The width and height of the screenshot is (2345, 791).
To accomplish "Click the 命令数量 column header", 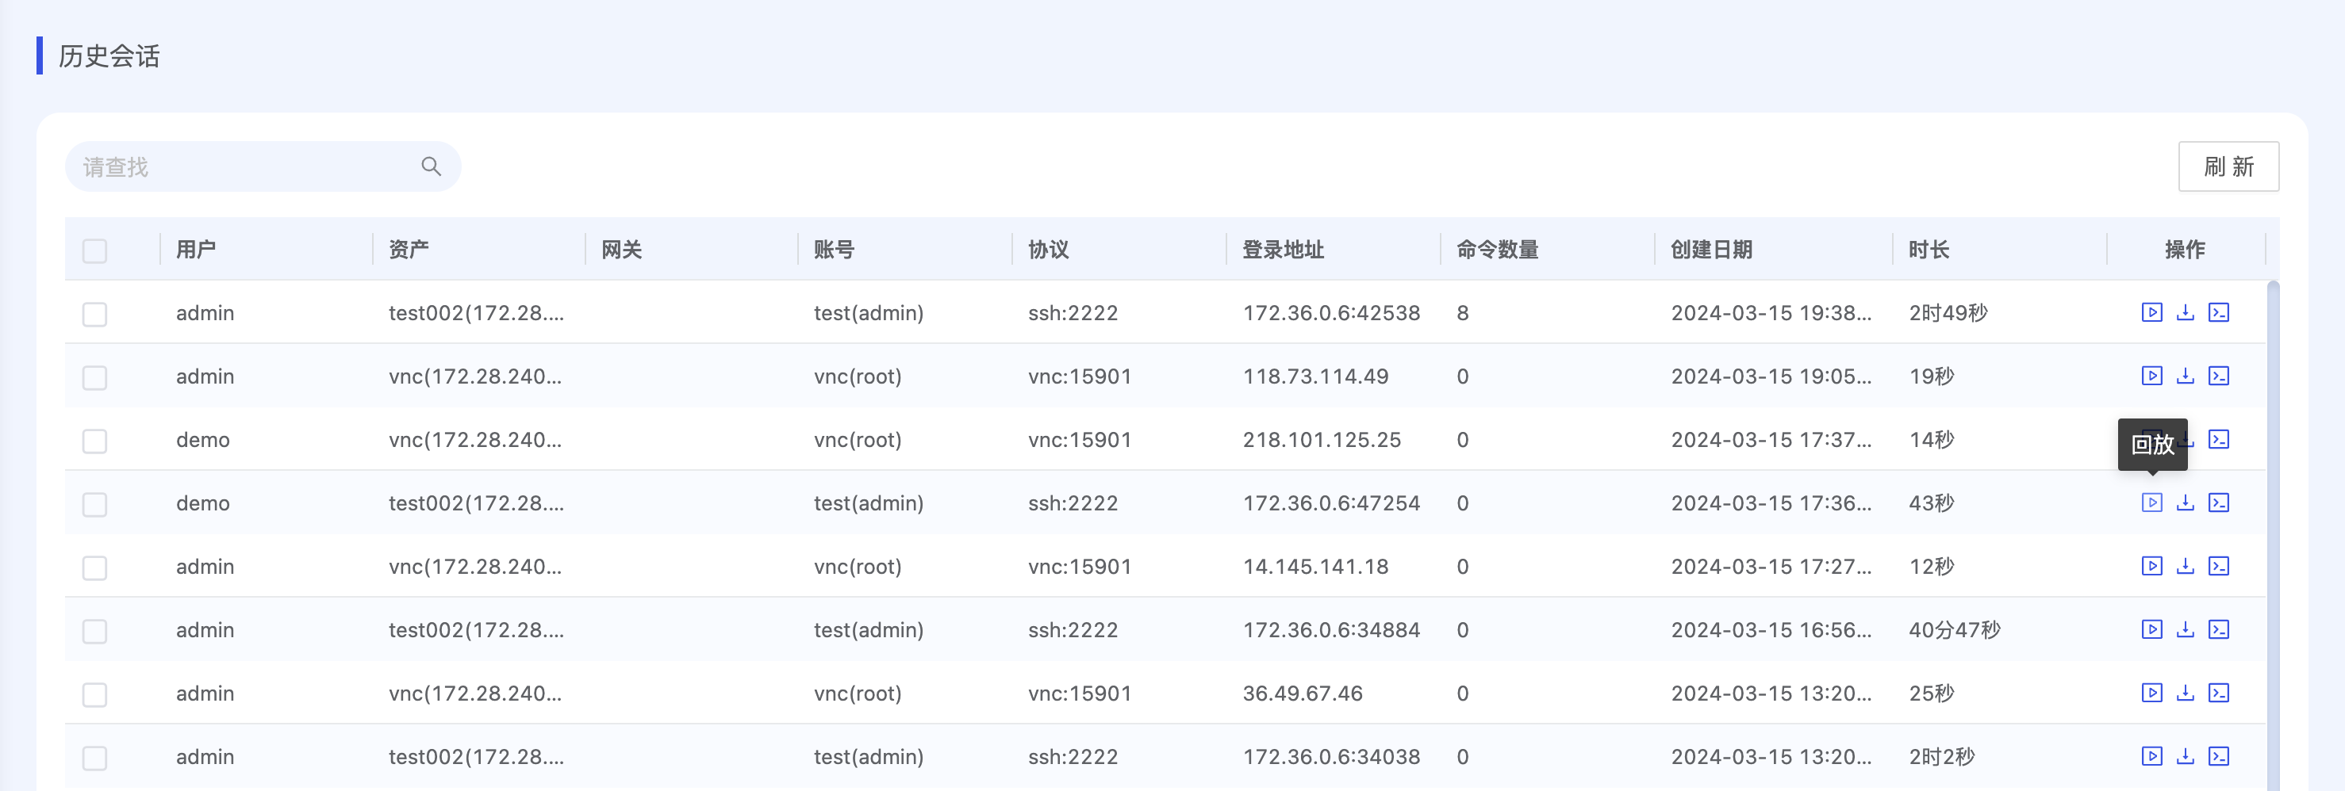I will [x=1497, y=250].
